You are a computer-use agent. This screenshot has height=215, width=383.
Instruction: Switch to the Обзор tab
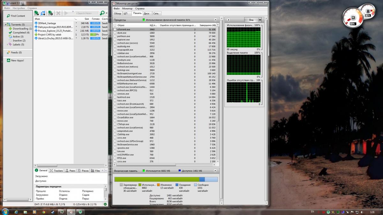(x=117, y=13)
